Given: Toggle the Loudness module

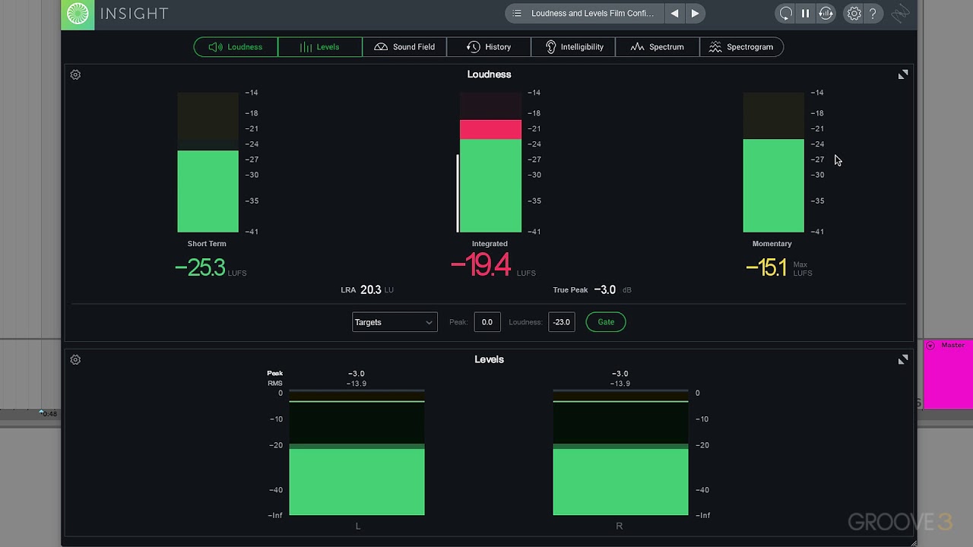Looking at the screenshot, I should 236,47.
